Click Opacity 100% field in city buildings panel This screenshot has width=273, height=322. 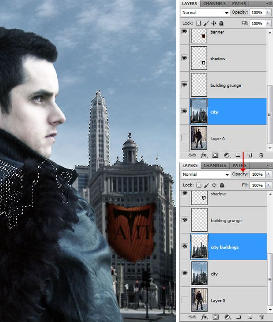[x=258, y=174]
